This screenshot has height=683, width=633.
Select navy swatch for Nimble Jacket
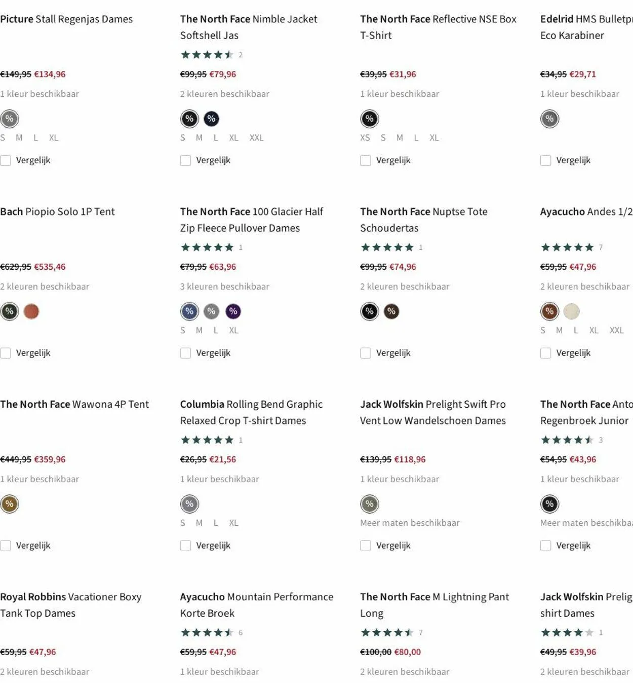point(211,119)
